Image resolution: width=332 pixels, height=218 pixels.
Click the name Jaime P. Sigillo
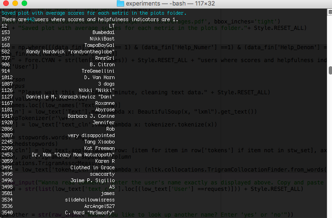click(x=92, y=180)
